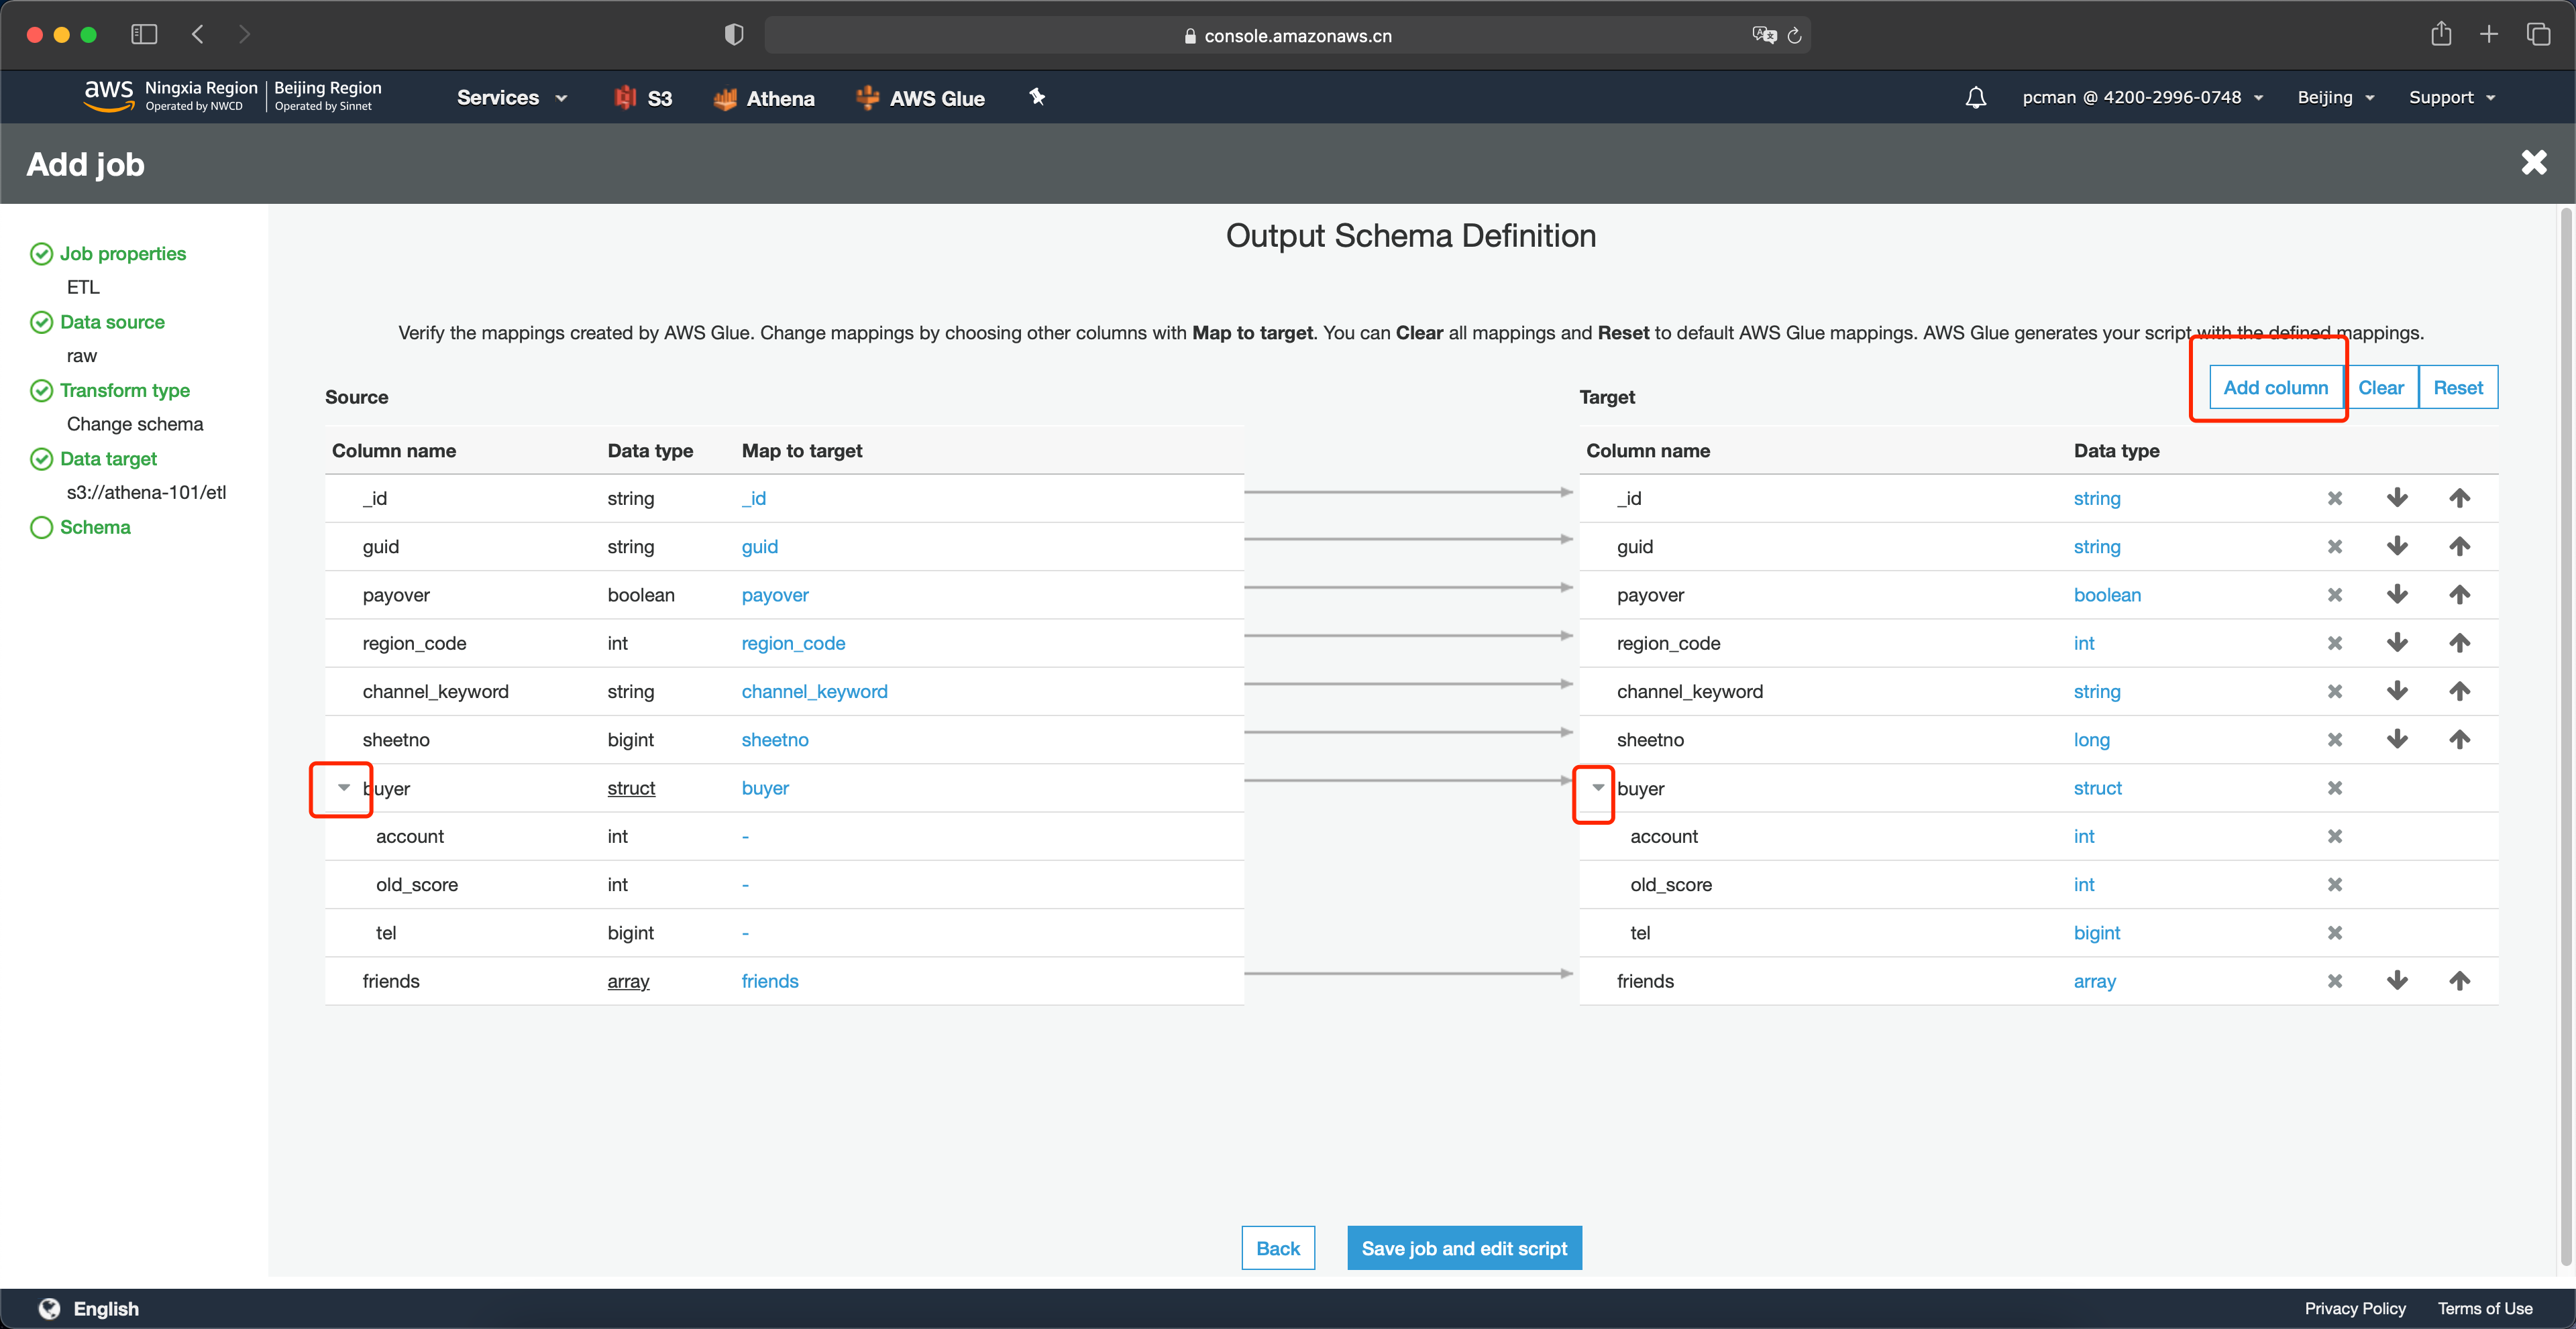Click Save job and edit script
This screenshot has height=1329, width=2576.
tap(1465, 1249)
